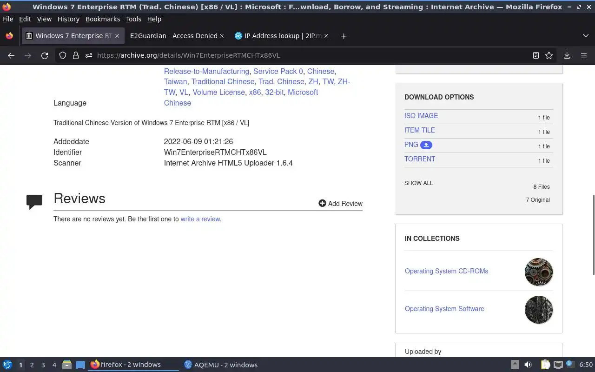Open Operating System CD-ROMs collection

point(446,271)
